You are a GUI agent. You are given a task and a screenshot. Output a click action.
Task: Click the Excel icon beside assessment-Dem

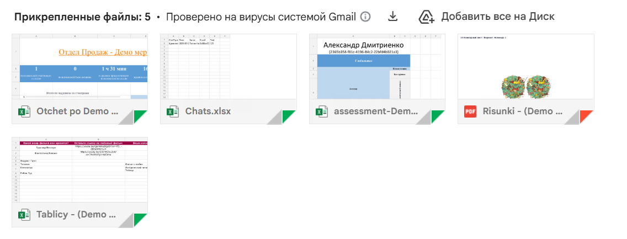click(x=322, y=112)
